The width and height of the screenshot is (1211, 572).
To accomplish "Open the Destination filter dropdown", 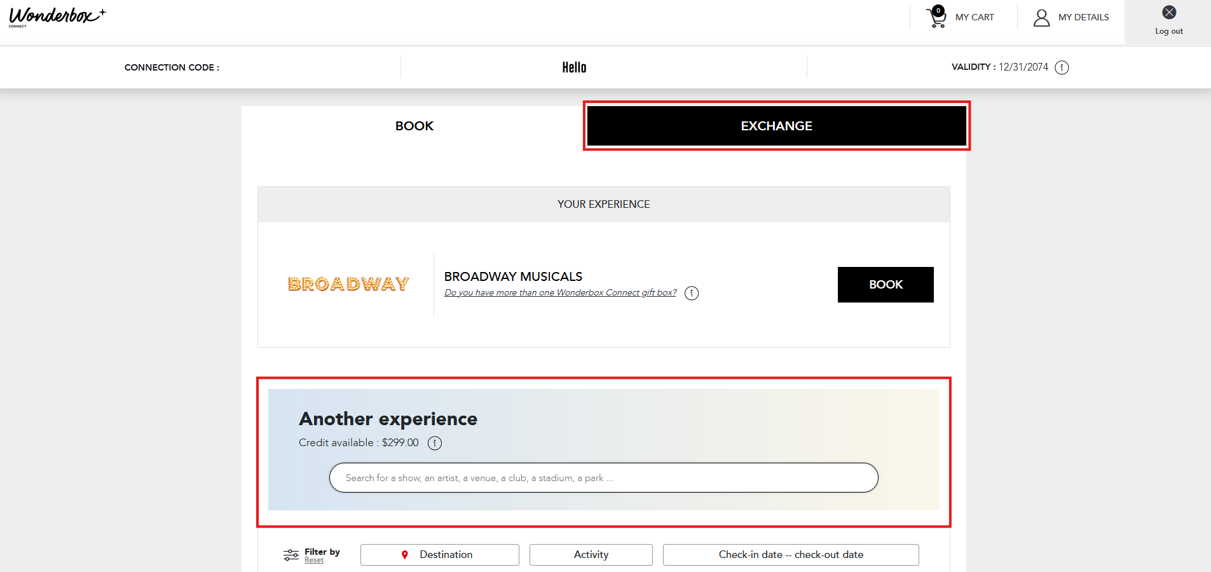I will pos(439,555).
